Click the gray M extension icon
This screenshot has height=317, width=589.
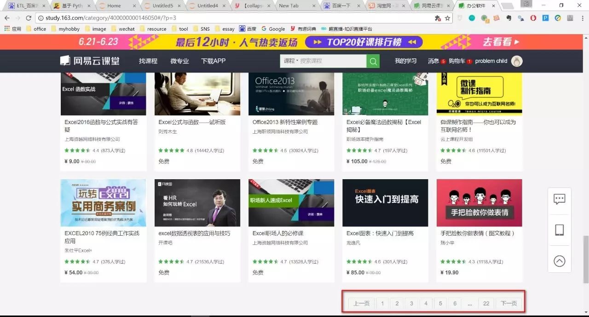click(570, 18)
